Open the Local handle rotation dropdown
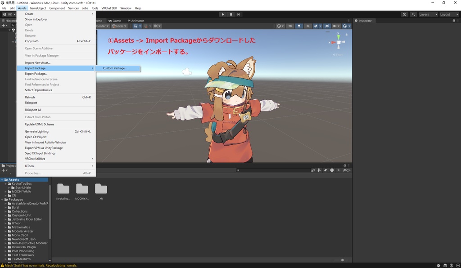This screenshot has height=268, width=461. click(x=119, y=26)
